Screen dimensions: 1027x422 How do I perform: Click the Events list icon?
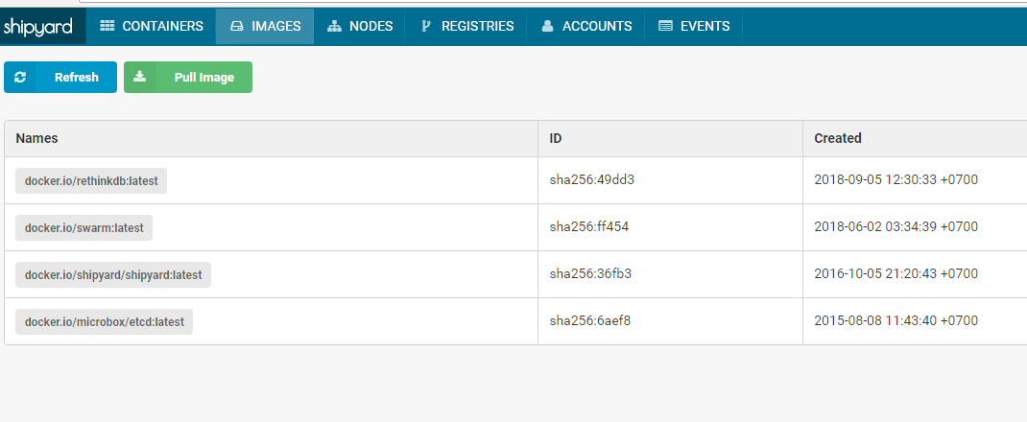665,26
